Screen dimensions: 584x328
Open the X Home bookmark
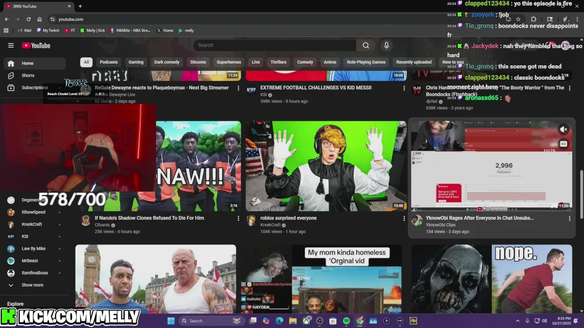165,31
